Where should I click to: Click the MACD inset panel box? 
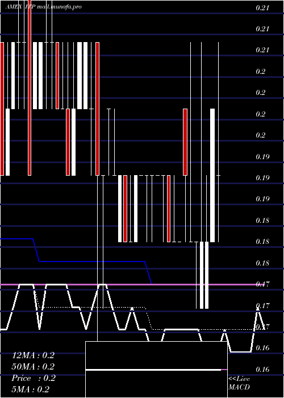tap(156, 370)
